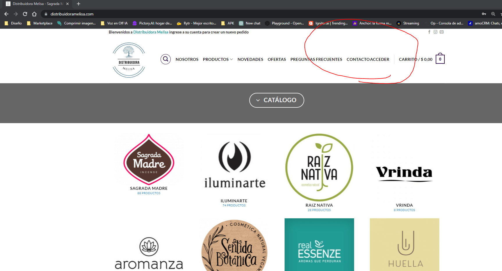Click the 74 PRODUCTOS count text
The image size is (502, 271).
click(x=234, y=206)
